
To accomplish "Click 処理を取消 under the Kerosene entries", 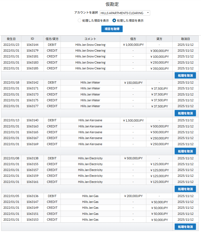I will pos(185,151).
